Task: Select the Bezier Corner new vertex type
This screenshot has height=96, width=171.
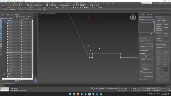Action: point(162,22)
